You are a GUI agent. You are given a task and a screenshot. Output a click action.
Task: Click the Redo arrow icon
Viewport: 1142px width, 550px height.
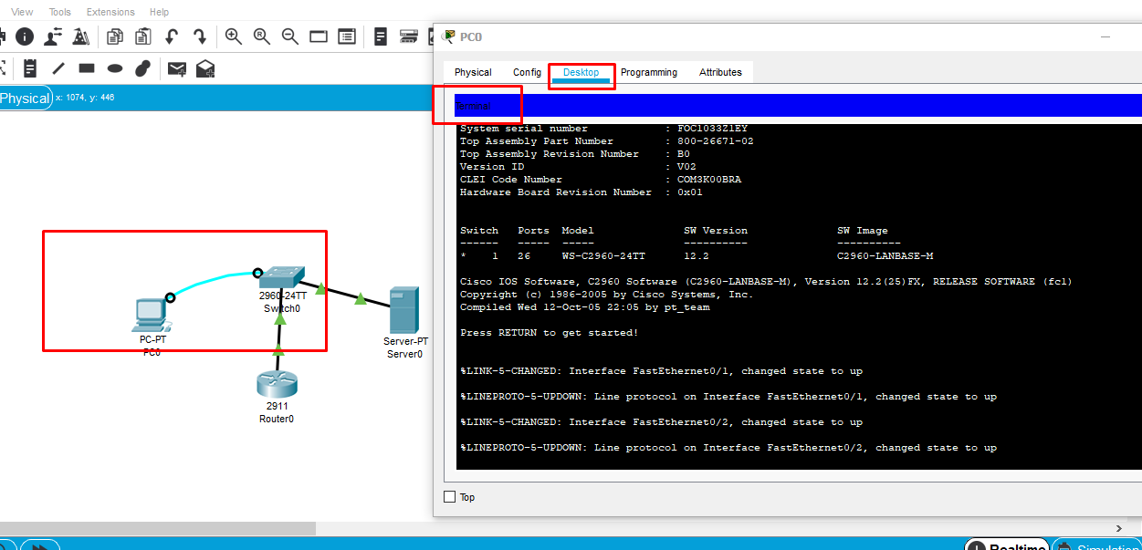point(201,36)
